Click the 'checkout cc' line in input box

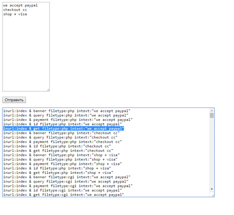(15, 10)
